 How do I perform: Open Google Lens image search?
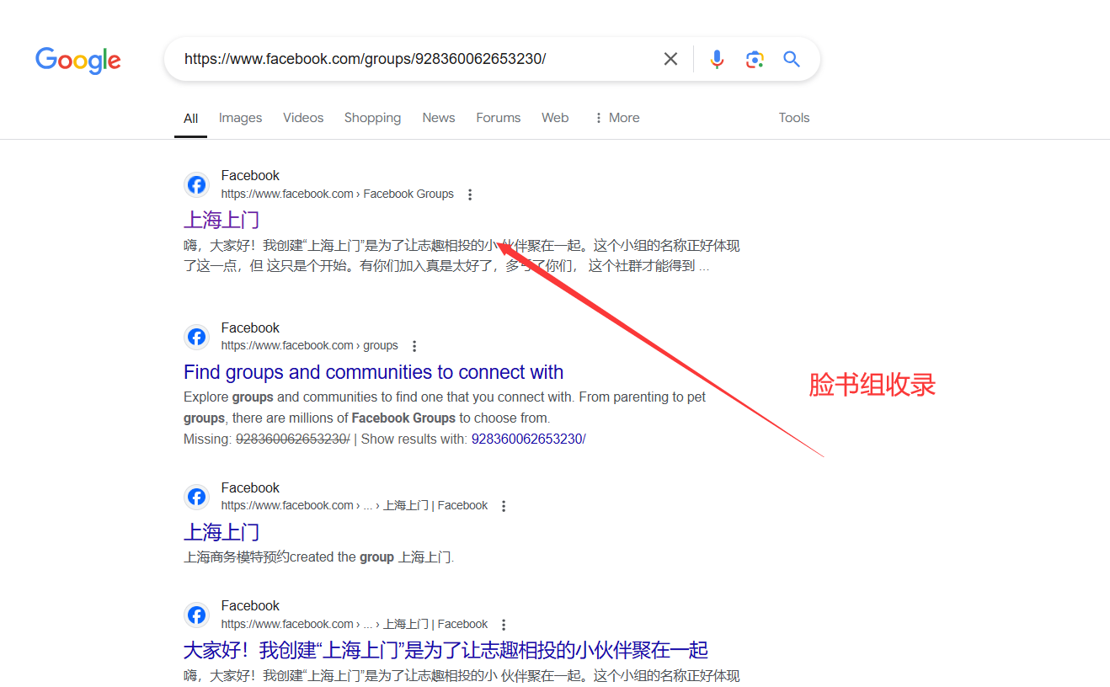coord(754,58)
